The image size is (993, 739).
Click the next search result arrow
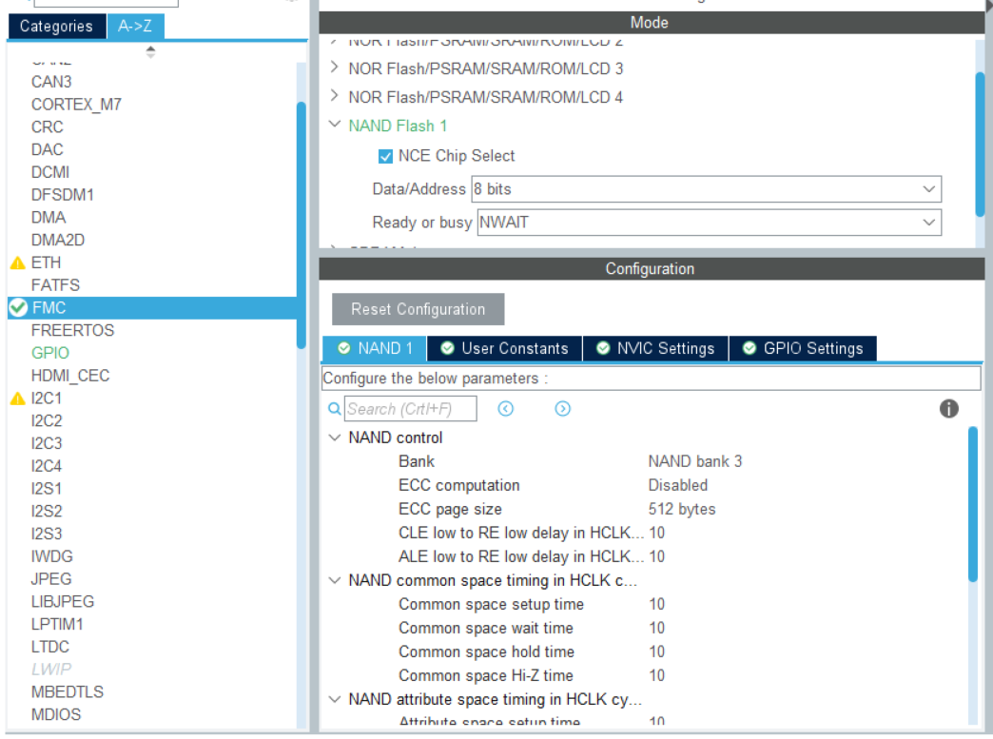coord(562,408)
